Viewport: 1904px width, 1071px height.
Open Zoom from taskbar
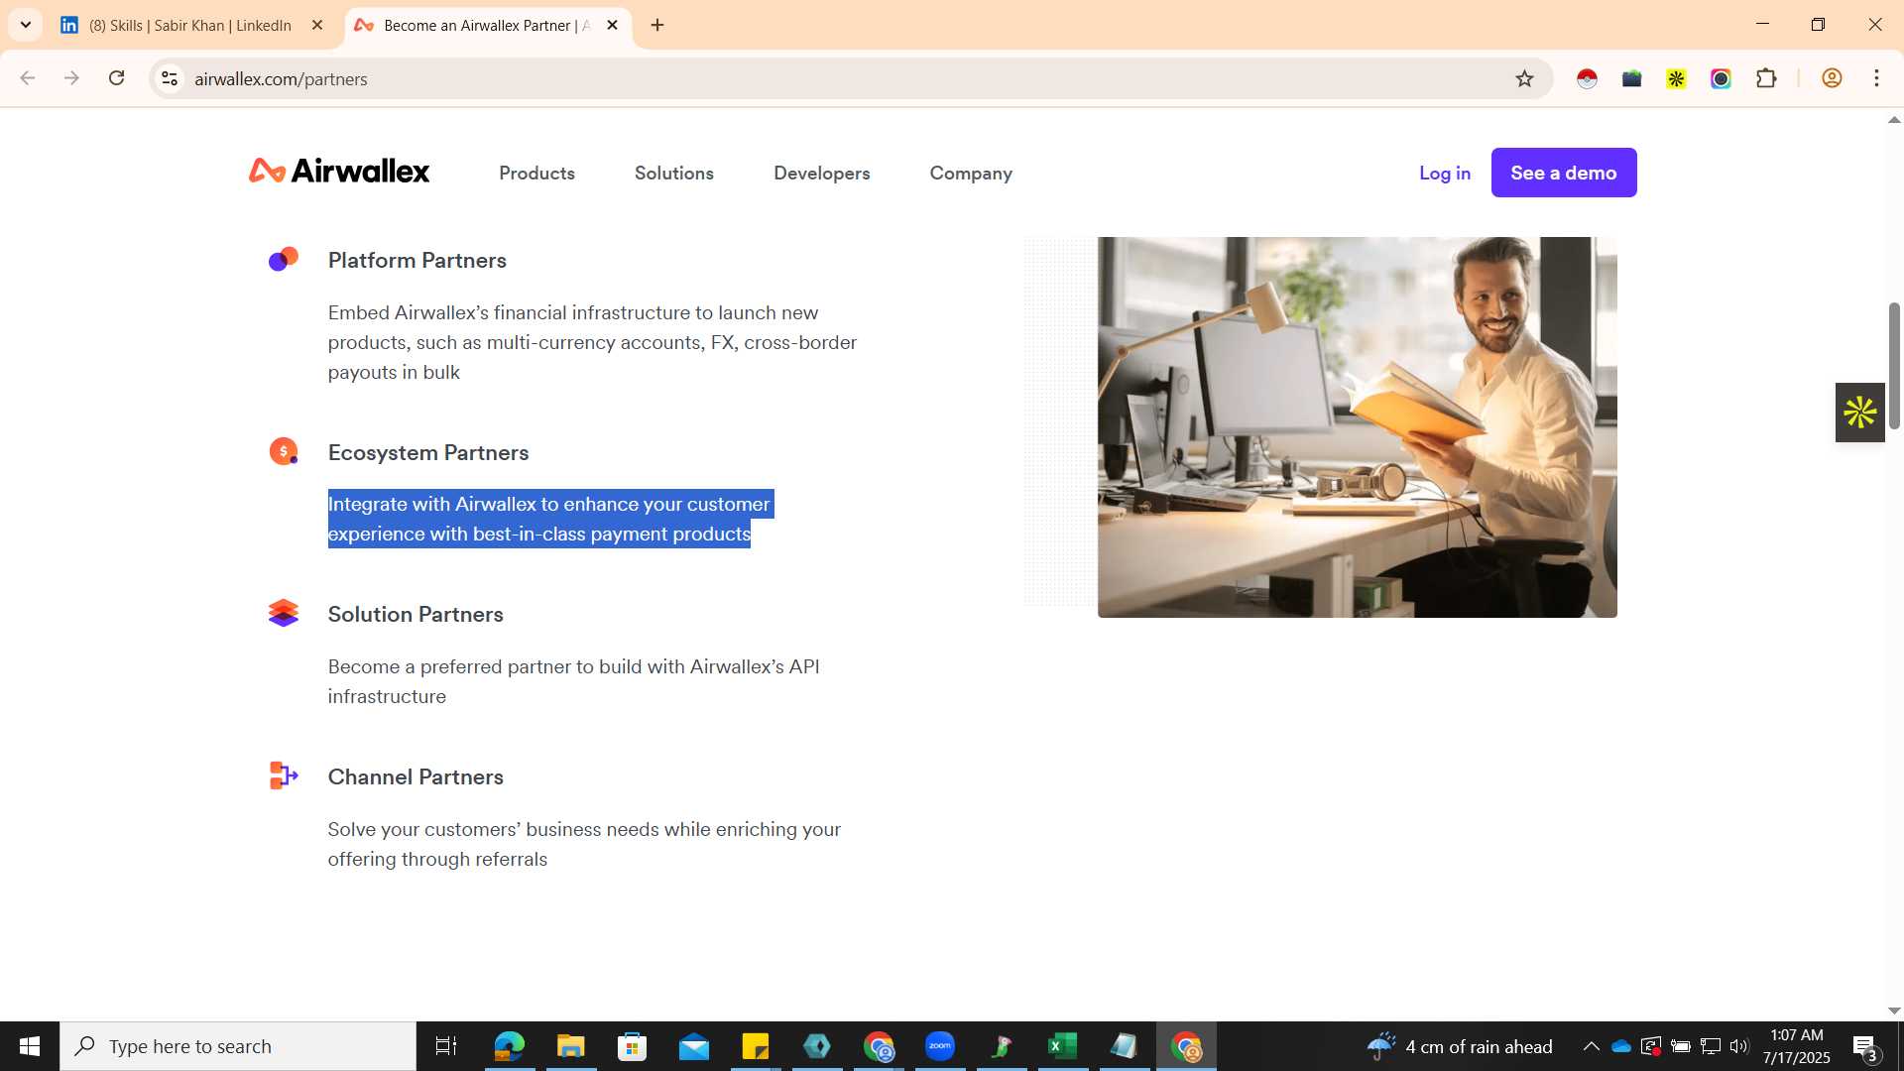point(940,1046)
